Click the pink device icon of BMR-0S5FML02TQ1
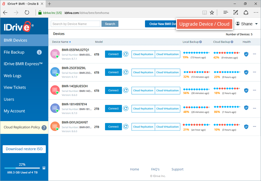261x181 pixels. pos(55,54)
